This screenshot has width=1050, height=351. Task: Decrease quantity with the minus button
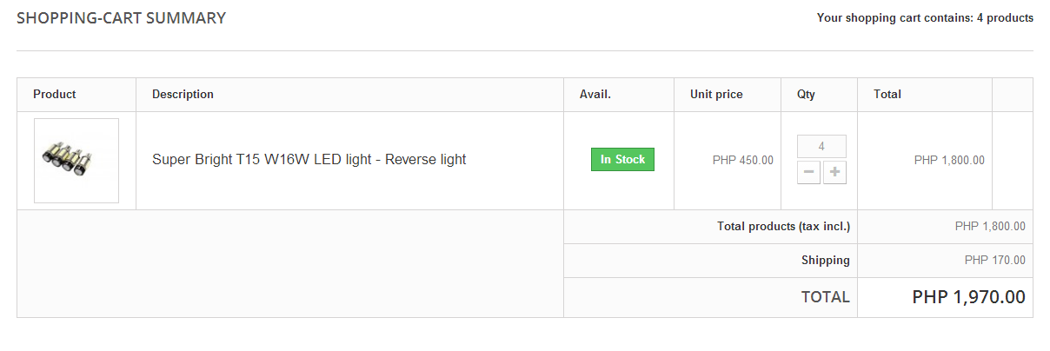(808, 172)
